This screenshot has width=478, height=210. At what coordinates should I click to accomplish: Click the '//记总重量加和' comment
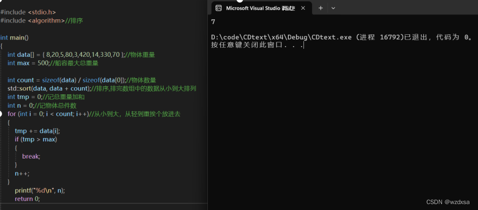63,97
